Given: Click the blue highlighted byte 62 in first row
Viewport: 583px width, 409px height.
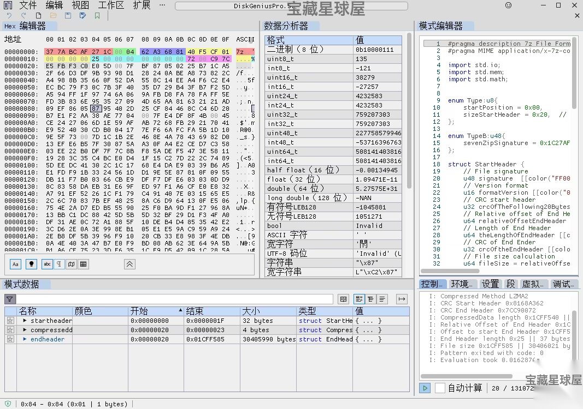Looking at the screenshot, I should coord(145,52).
